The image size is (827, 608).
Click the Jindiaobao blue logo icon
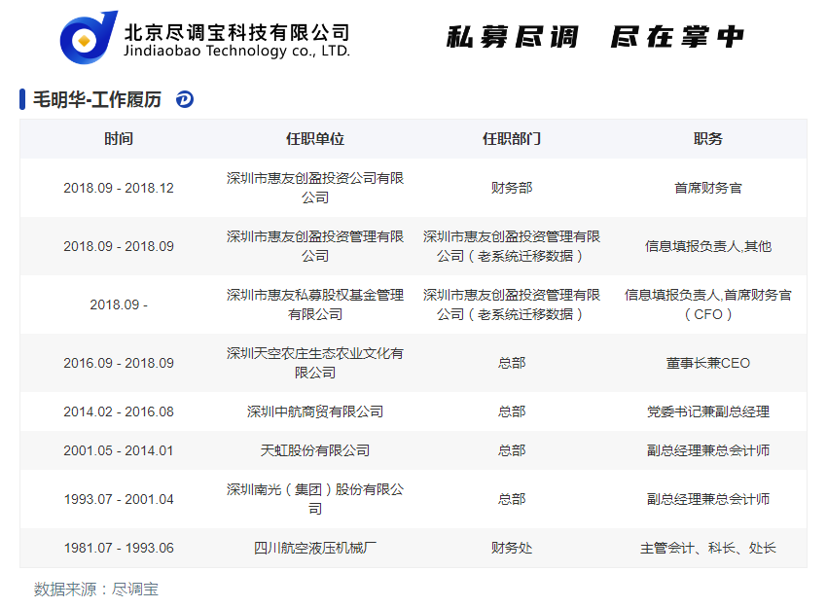[89, 37]
